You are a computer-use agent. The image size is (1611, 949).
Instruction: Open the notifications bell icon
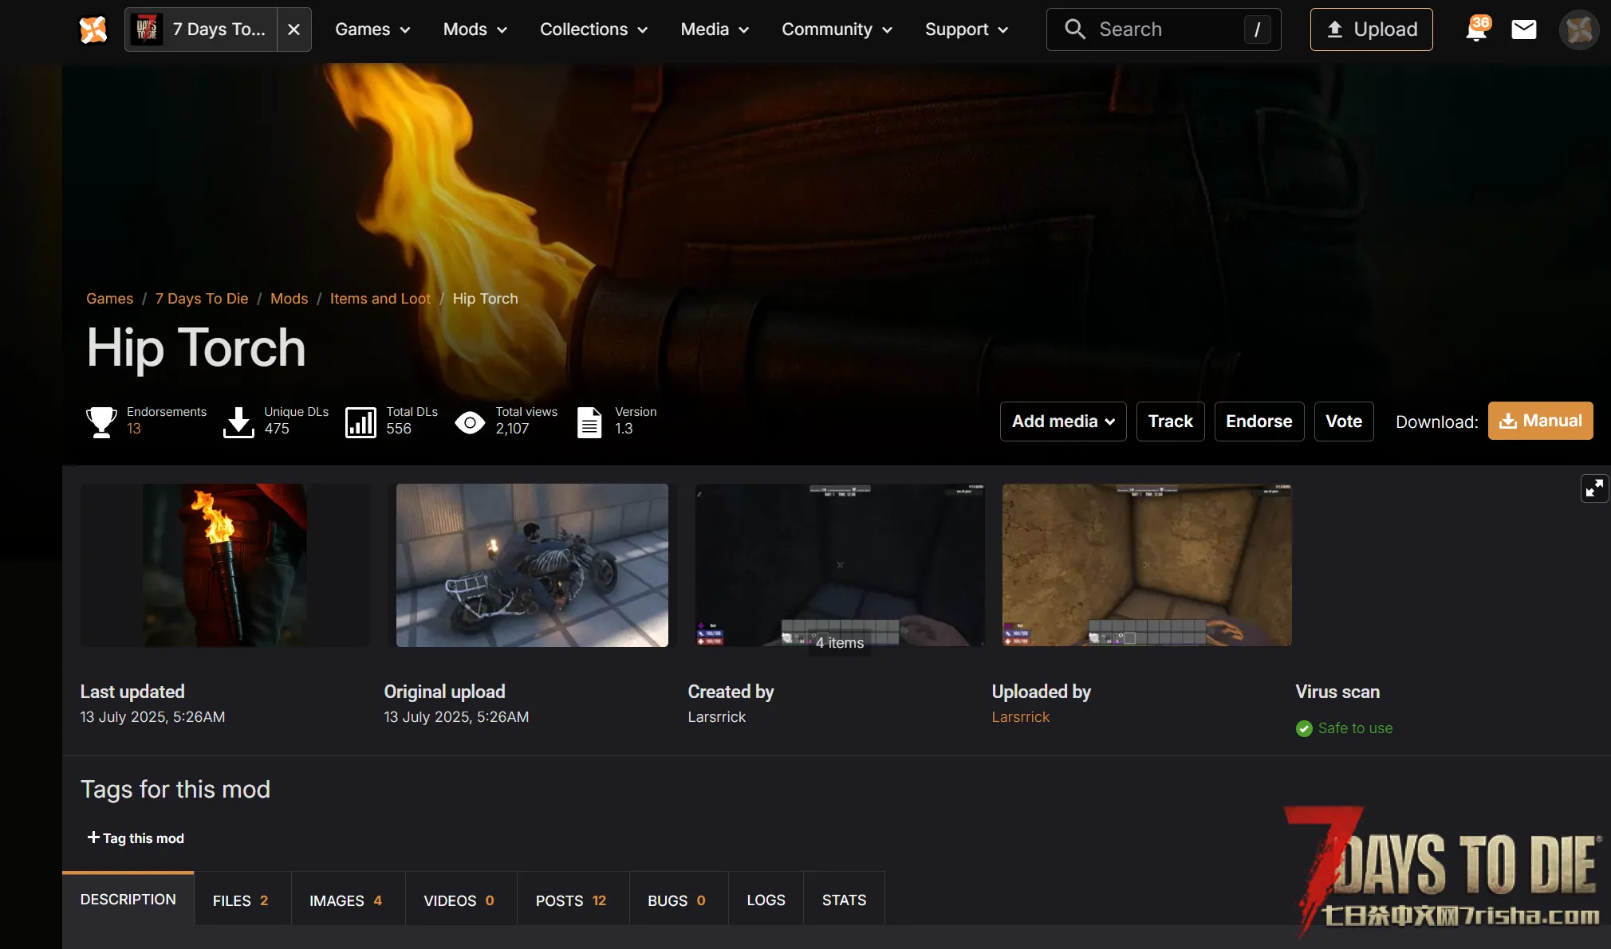[x=1477, y=29]
